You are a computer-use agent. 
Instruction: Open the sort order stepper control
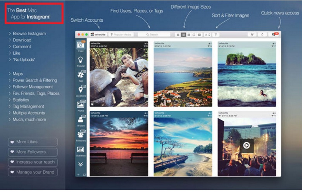coord(207,35)
